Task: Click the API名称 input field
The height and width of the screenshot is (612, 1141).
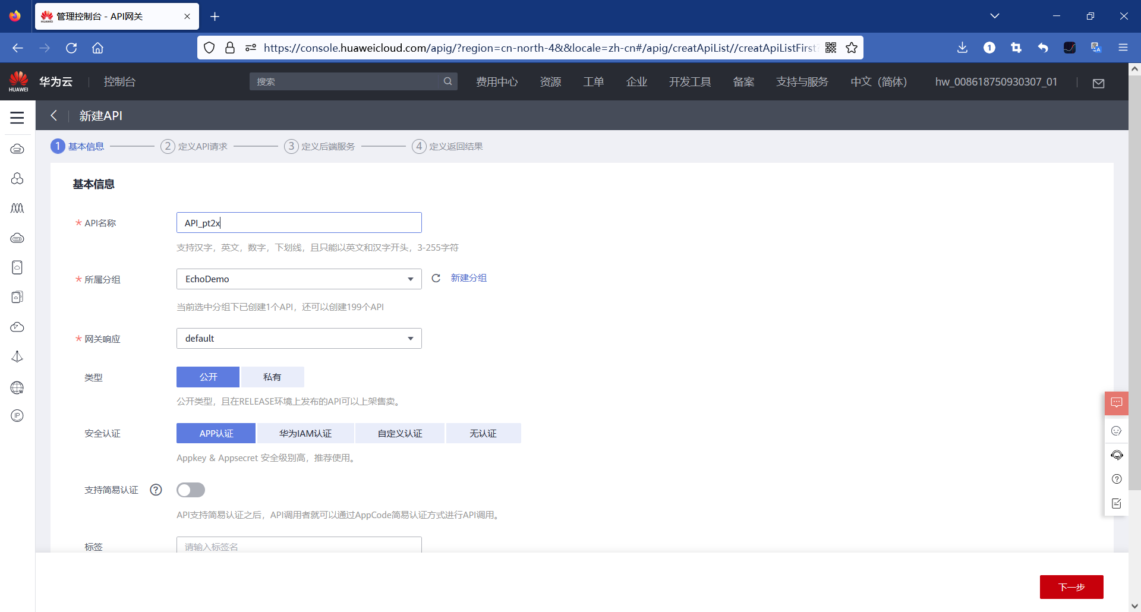Action: tap(299, 223)
